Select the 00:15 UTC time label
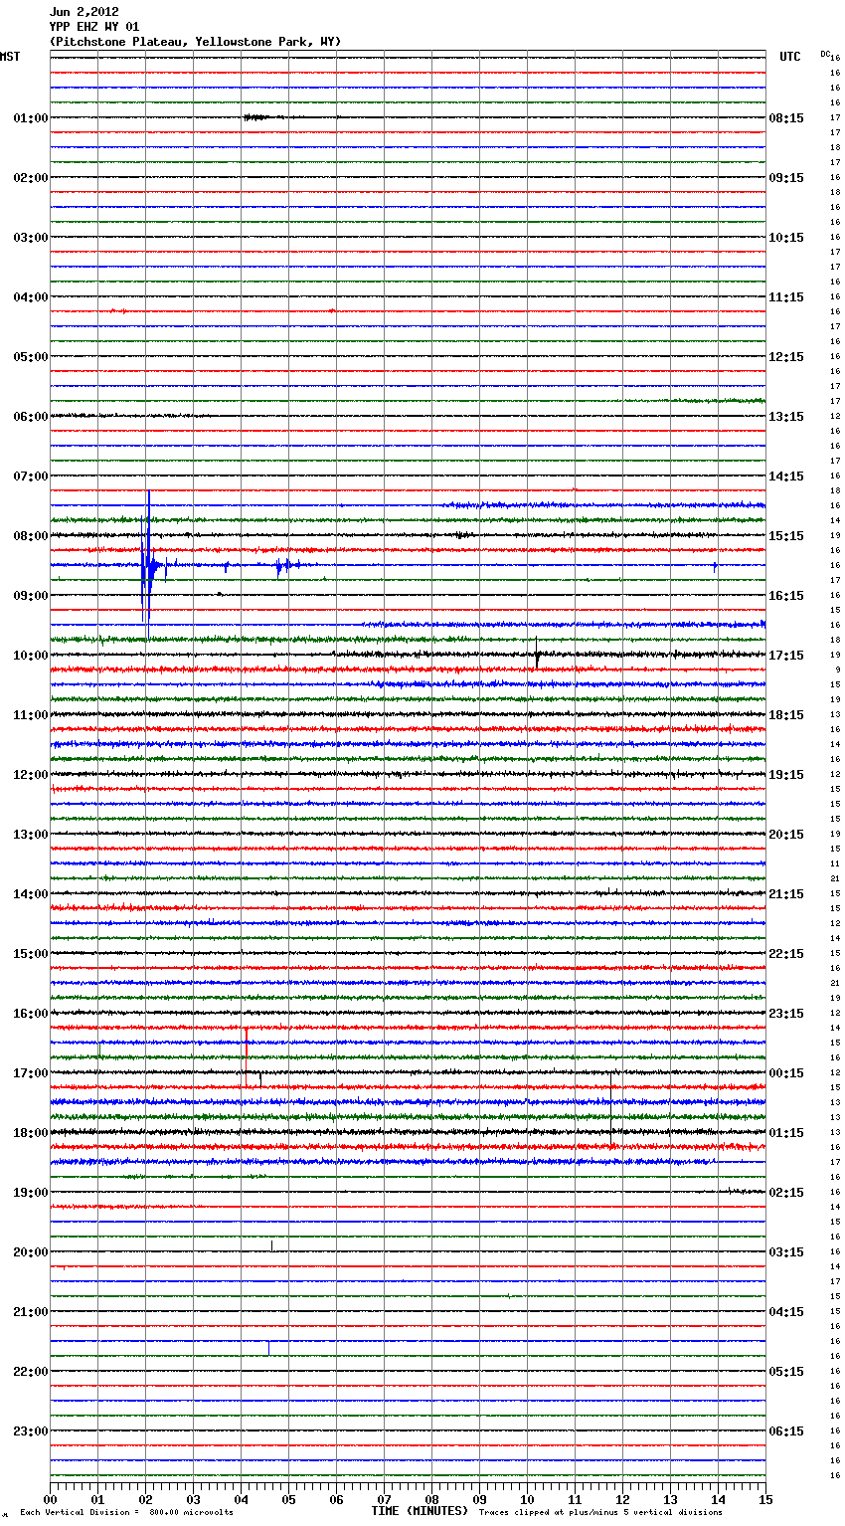 (786, 1073)
